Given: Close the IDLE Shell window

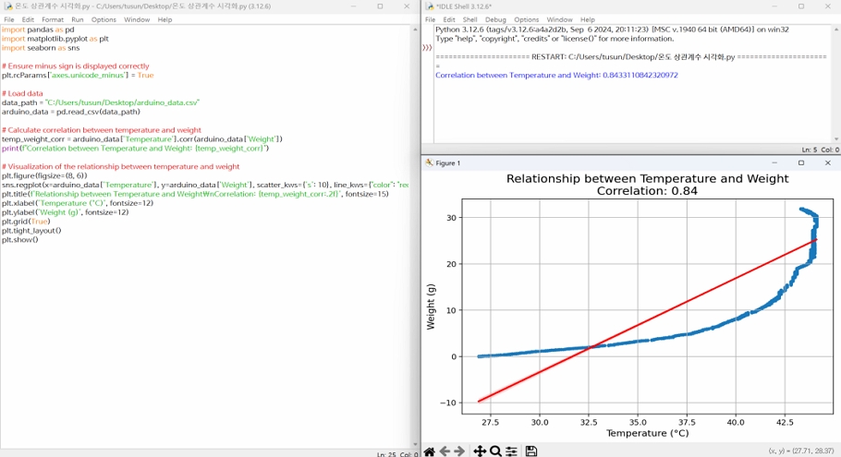Looking at the screenshot, I should click(x=827, y=6).
